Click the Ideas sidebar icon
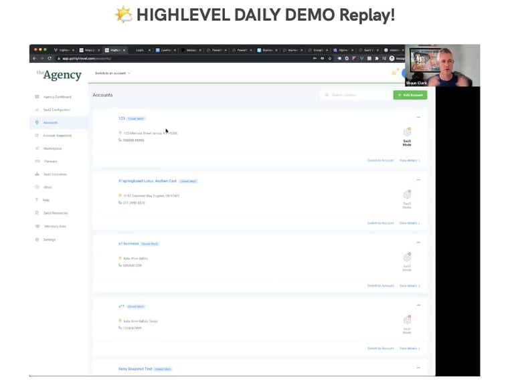Screen dimensions: 514x383 (37, 187)
